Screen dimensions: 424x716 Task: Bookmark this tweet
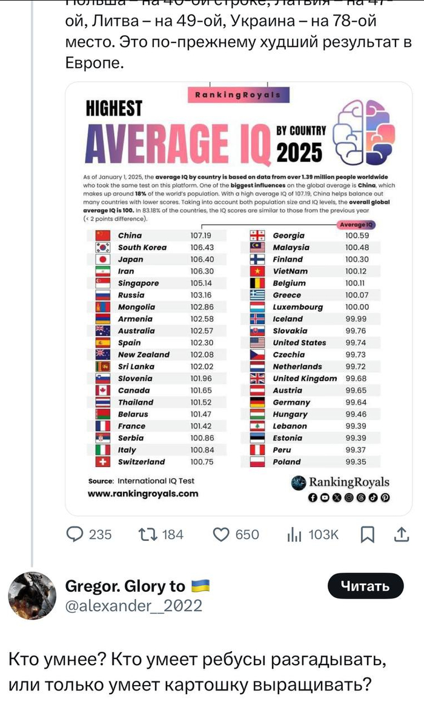tap(368, 534)
